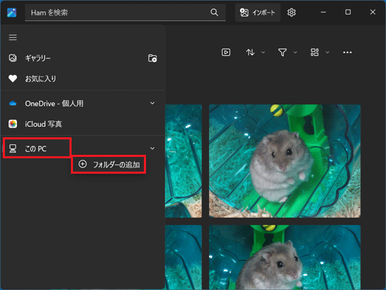Collapse the この PC chevron

152,149
